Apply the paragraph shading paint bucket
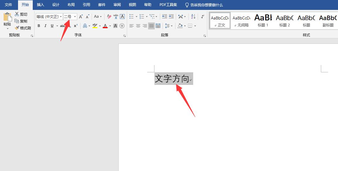This screenshot has width=338, height=171. click(x=180, y=26)
